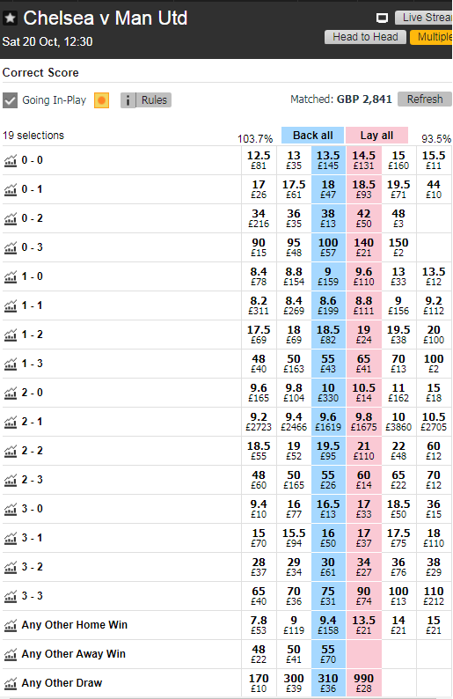This screenshot has width=453, height=699.
Task: Back 2 - 1 at 9.6 odds
Action: (328, 422)
